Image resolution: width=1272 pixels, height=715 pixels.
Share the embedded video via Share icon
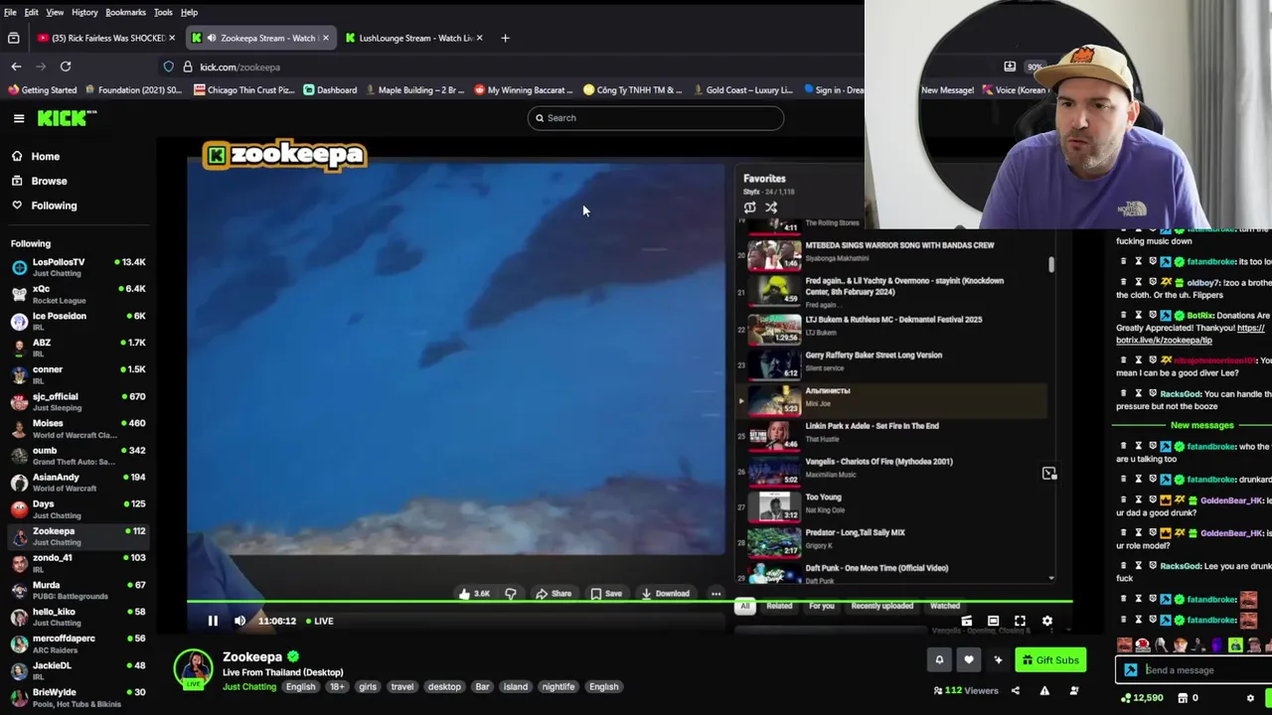tap(554, 594)
